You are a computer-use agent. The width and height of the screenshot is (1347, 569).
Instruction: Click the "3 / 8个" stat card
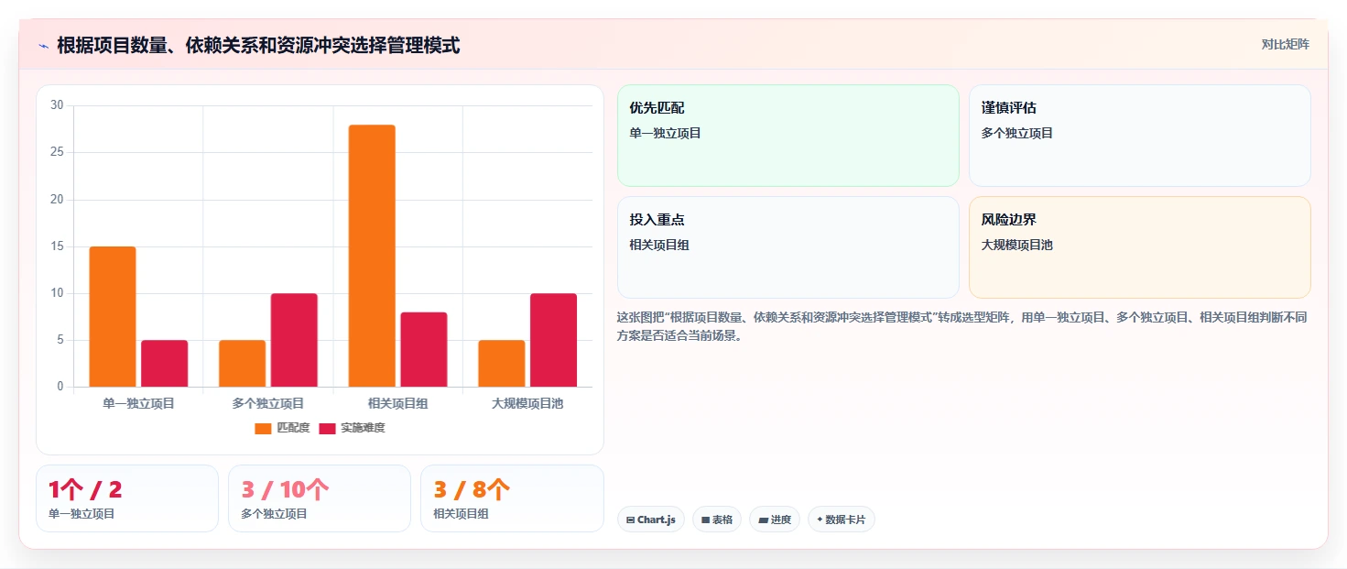coord(512,498)
